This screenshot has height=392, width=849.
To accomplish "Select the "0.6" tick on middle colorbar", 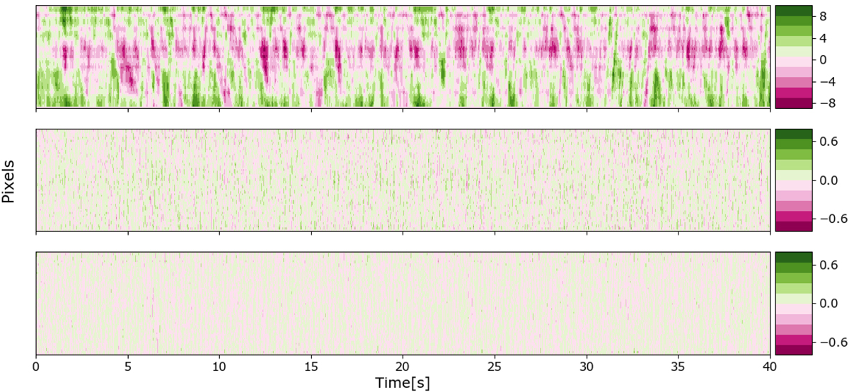I will tap(828, 142).
